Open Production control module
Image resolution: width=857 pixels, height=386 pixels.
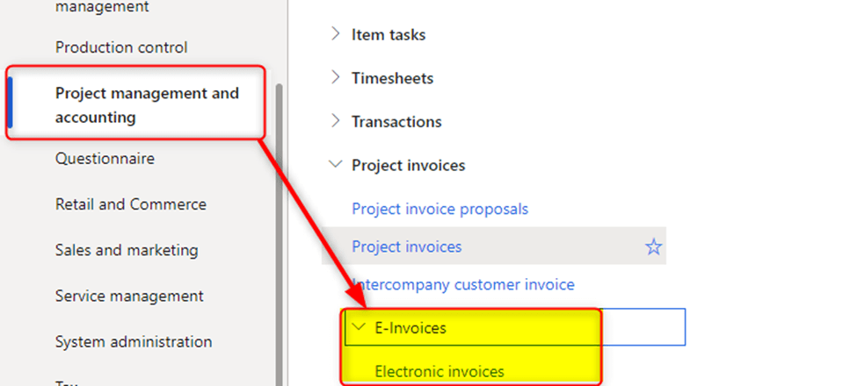coord(121,47)
